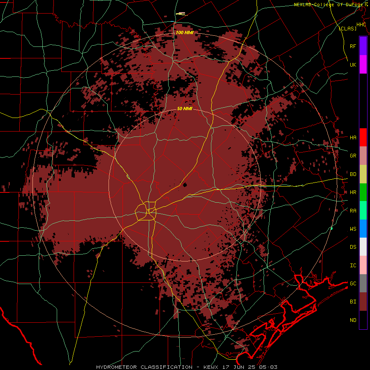Click the UK legend label
The image size is (370, 370).
tap(353, 65)
